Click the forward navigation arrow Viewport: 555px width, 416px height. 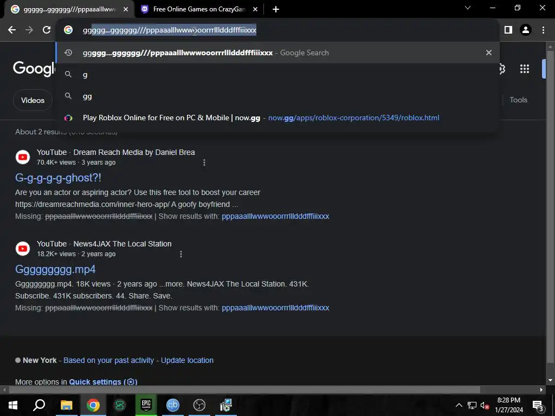click(x=29, y=30)
